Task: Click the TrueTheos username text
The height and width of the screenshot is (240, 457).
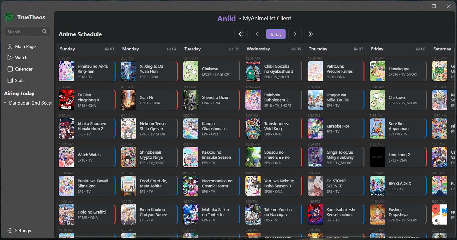Action: click(x=31, y=17)
